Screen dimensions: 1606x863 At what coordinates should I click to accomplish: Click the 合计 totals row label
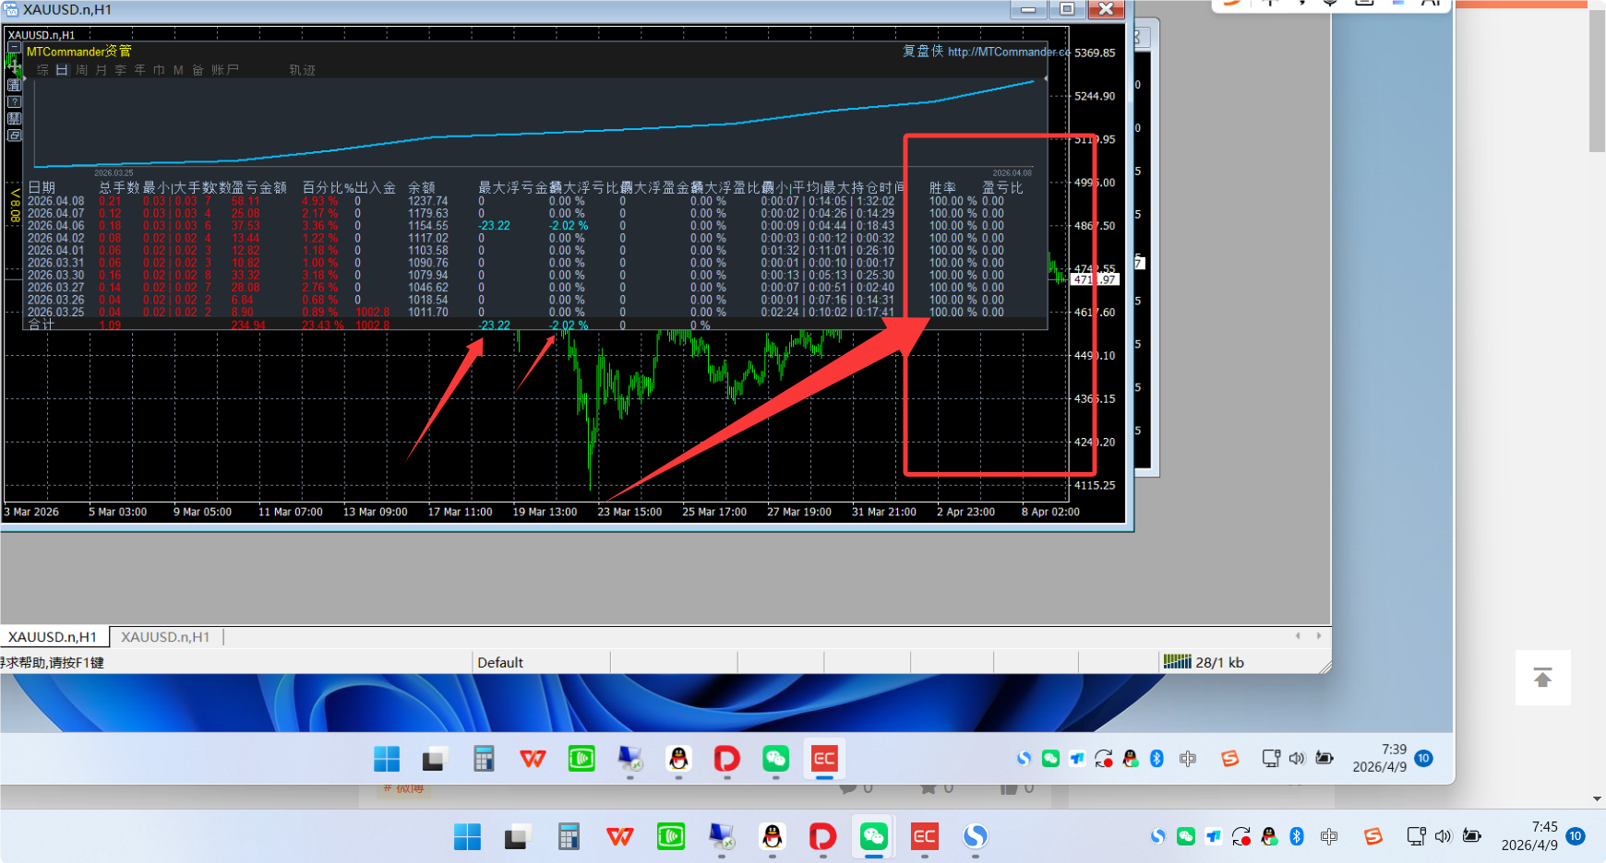[42, 325]
